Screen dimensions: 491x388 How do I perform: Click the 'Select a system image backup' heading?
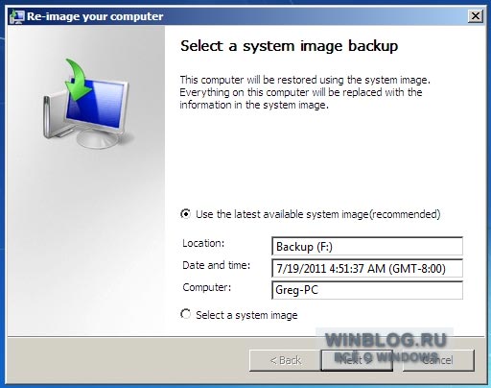(x=289, y=46)
